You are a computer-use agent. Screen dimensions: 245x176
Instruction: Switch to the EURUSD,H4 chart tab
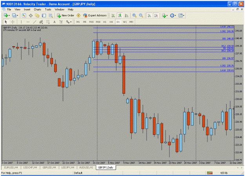tap(11, 167)
